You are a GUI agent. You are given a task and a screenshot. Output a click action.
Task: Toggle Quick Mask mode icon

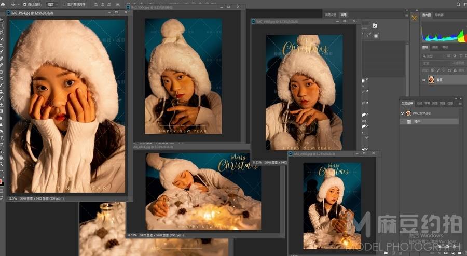point(2,191)
